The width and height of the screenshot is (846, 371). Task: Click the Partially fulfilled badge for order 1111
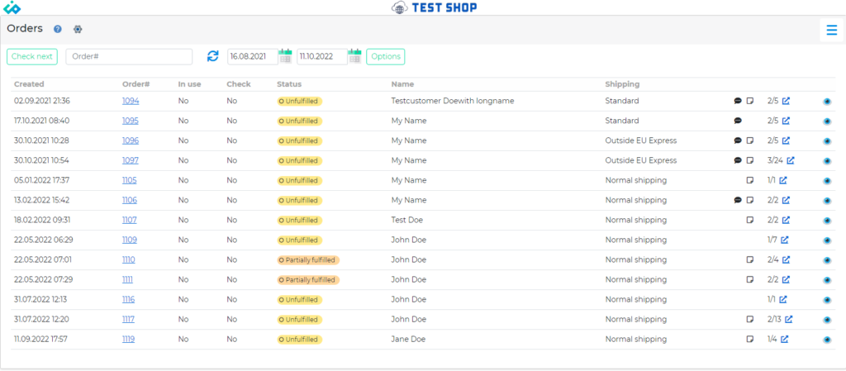pyautogui.click(x=308, y=280)
